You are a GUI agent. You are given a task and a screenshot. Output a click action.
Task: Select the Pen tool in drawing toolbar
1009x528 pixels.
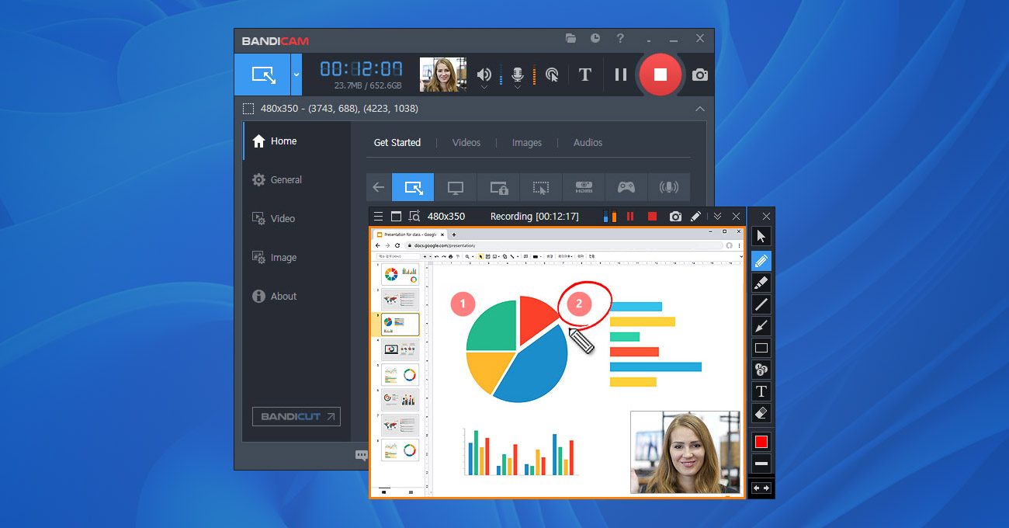pos(761,261)
